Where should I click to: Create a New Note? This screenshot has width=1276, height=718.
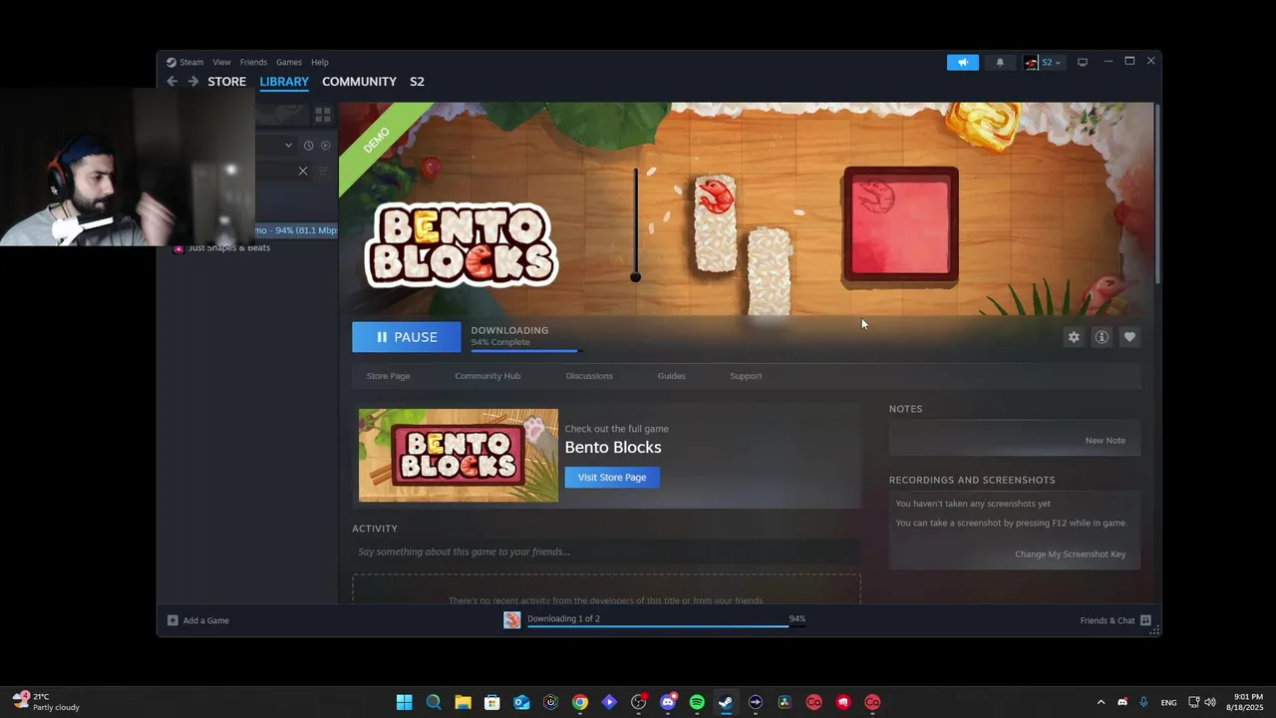[x=1105, y=440]
